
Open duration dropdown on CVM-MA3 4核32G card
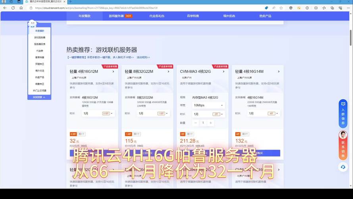point(208,114)
